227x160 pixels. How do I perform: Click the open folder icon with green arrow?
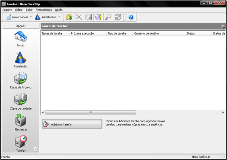[x=69, y=17]
